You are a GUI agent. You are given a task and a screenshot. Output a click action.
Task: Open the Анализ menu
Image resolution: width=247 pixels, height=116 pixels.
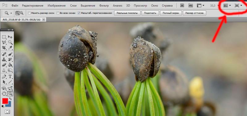pyautogui.click(x=118, y=6)
